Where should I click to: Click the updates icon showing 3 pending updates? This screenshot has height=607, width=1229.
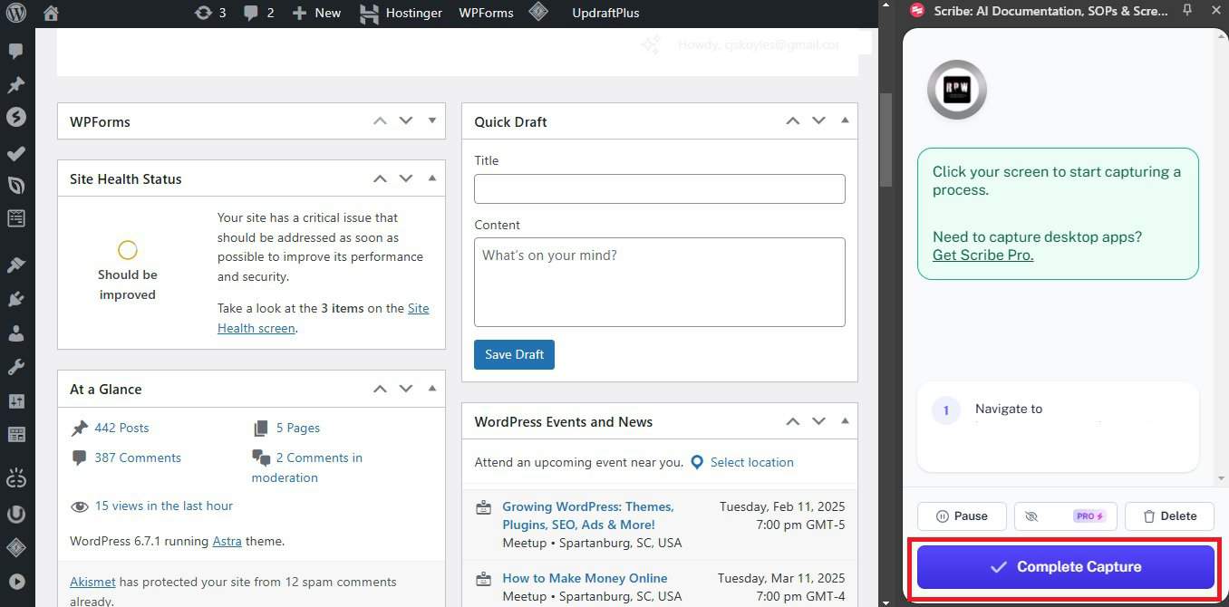tap(209, 13)
